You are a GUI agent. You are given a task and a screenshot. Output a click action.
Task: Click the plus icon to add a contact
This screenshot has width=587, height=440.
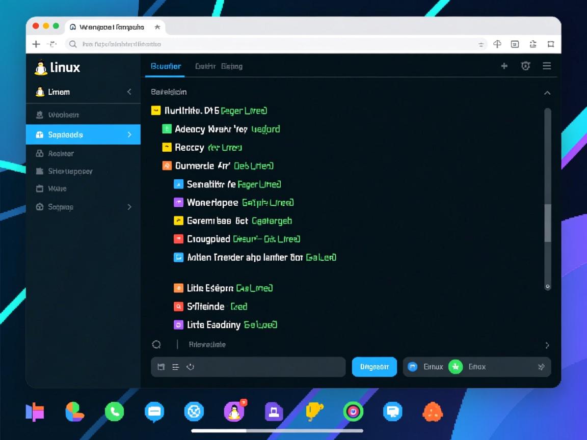pos(504,66)
